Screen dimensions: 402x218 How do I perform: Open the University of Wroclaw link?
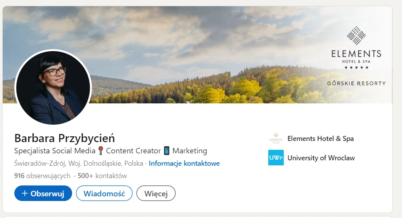pos(321,158)
